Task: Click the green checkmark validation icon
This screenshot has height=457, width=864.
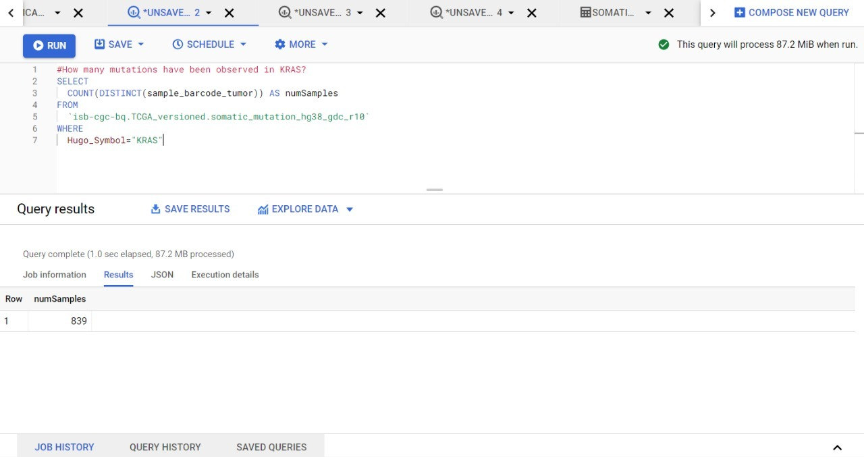Action: tap(664, 44)
